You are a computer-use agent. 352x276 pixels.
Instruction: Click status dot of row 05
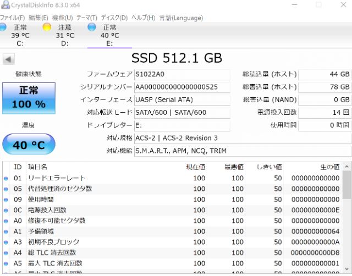coord(6,189)
